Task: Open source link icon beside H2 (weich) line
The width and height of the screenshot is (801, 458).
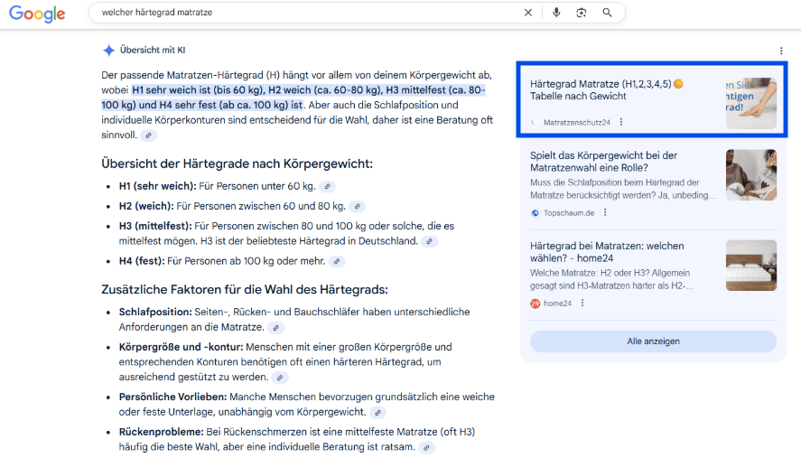Action: point(358,207)
